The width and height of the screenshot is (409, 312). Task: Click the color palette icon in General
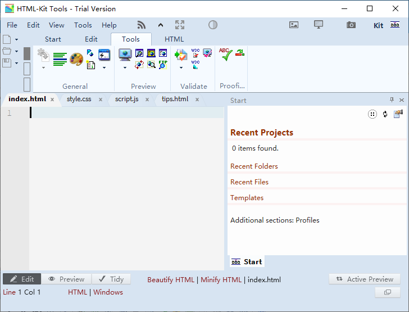76,58
